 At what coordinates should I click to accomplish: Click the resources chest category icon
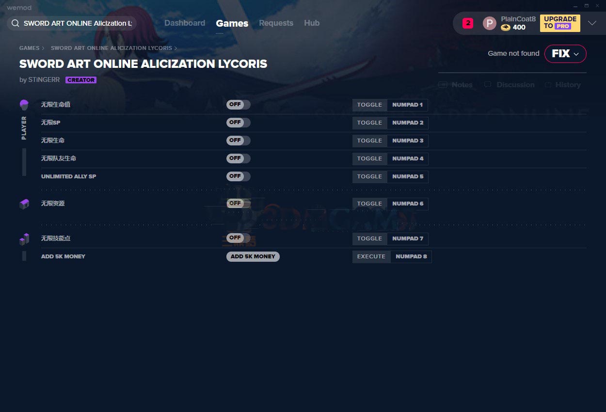pos(24,204)
